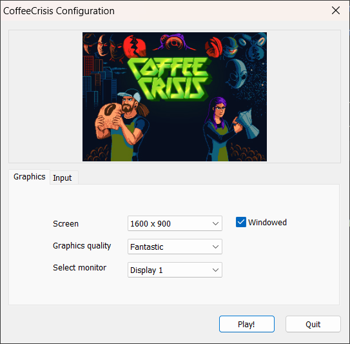Click the Quit button
Viewport: 350px width, 344px height.
pos(313,324)
